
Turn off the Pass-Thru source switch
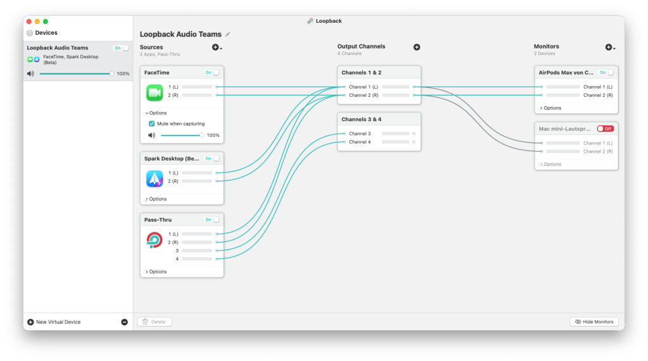(x=212, y=220)
